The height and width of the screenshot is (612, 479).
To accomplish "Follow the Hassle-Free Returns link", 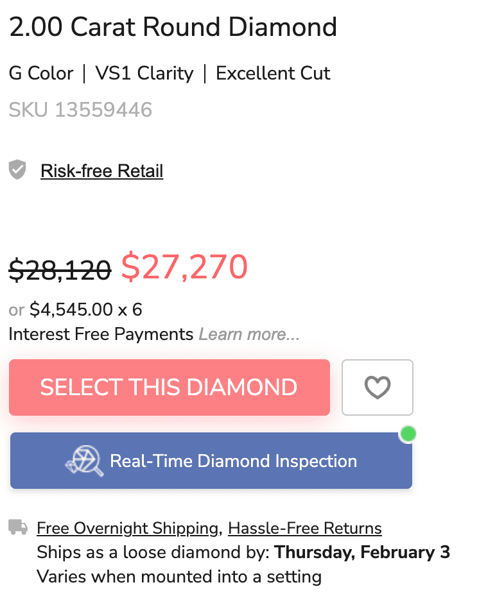I will (x=305, y=529).
